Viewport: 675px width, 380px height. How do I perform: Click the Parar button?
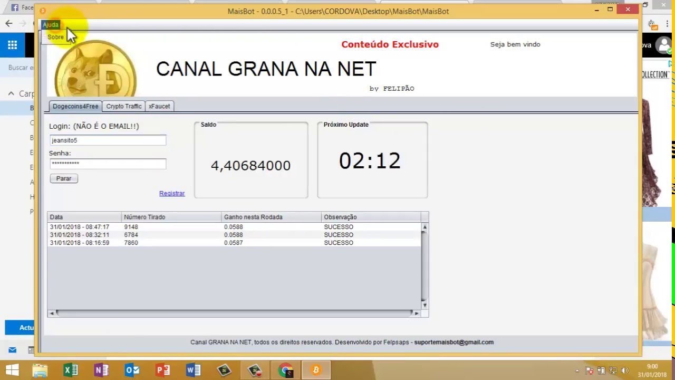click(x=64, y=178)
